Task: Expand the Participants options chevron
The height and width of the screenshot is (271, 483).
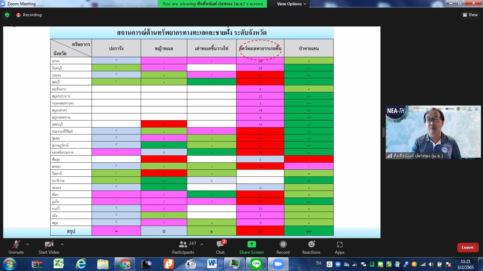Action: (x=202, y=244)
